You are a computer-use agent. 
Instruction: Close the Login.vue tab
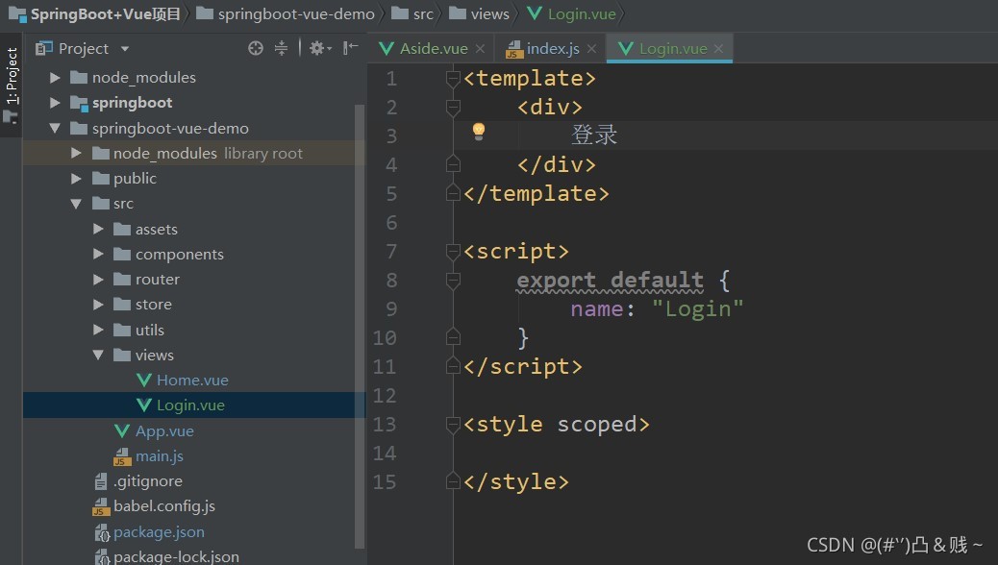718,49
